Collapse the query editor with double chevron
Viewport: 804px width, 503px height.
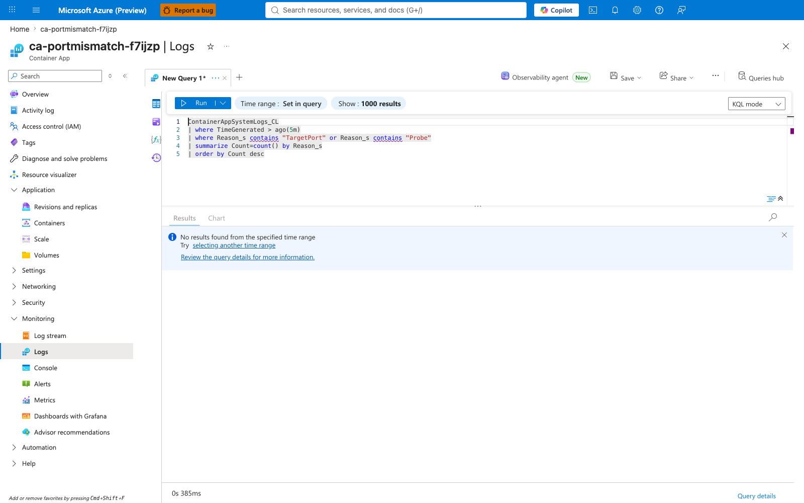point(780,198)
